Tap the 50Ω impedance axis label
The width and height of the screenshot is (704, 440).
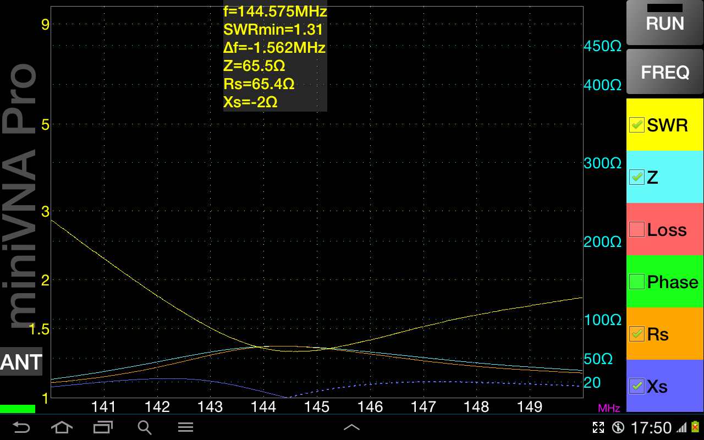[598, 359]
